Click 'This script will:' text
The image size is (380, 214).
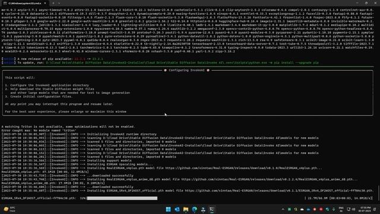[x=20, y=78]
